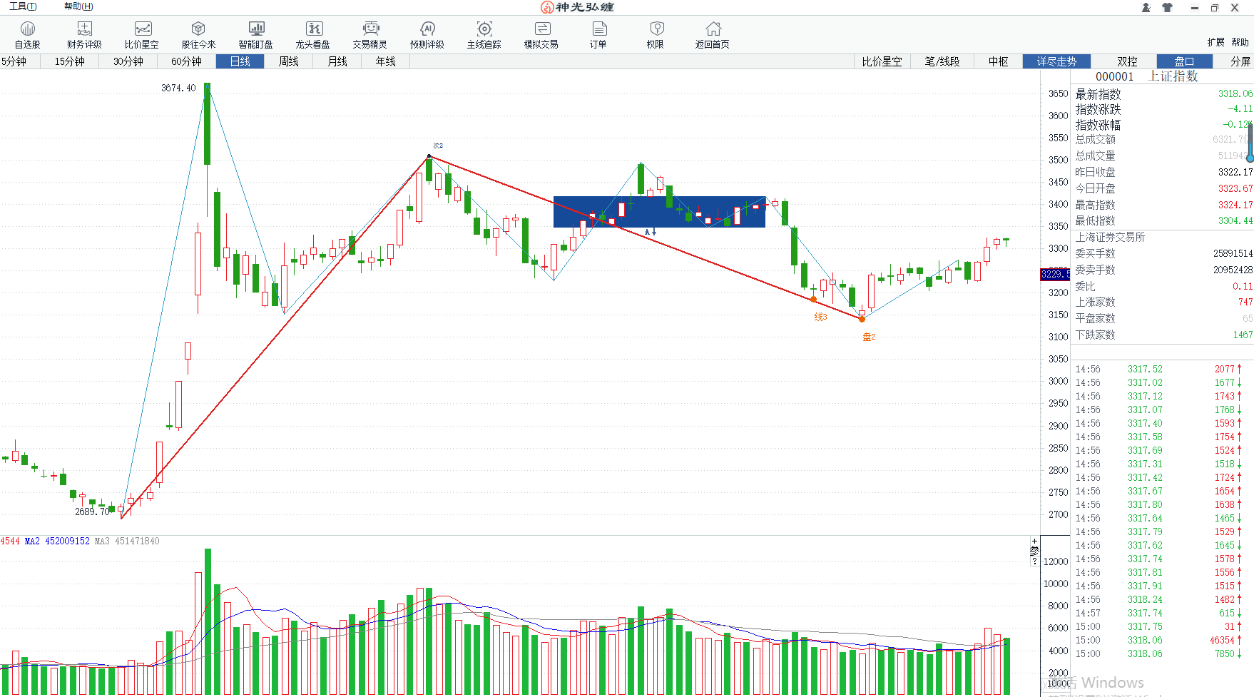Open the 工具(T) menu
This screenshot has width=1254, height=697.
click(23, 6)
